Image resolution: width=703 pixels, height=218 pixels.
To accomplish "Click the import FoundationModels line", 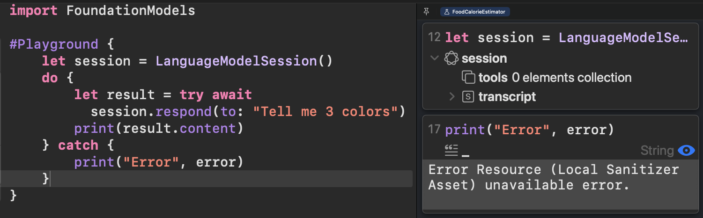I will 102,10.
